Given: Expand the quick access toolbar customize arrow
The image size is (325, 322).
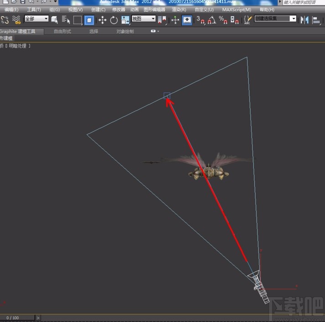Looking at the screenshot, I should 55,2.
